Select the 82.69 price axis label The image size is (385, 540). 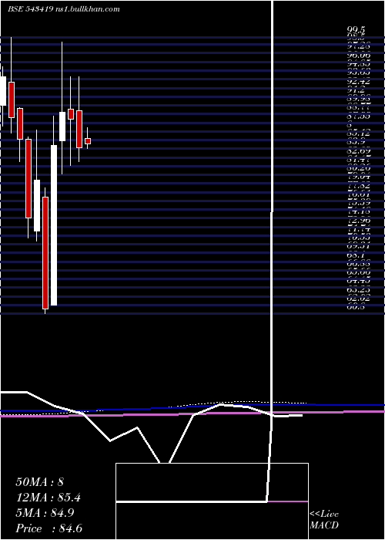click(x=359, y=150)
